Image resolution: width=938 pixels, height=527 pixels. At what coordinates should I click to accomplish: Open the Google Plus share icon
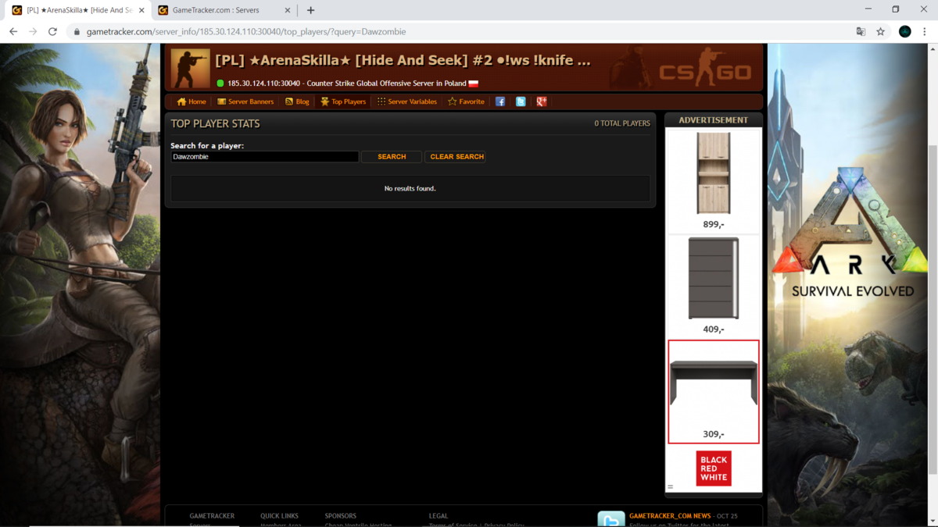(541, 101)
